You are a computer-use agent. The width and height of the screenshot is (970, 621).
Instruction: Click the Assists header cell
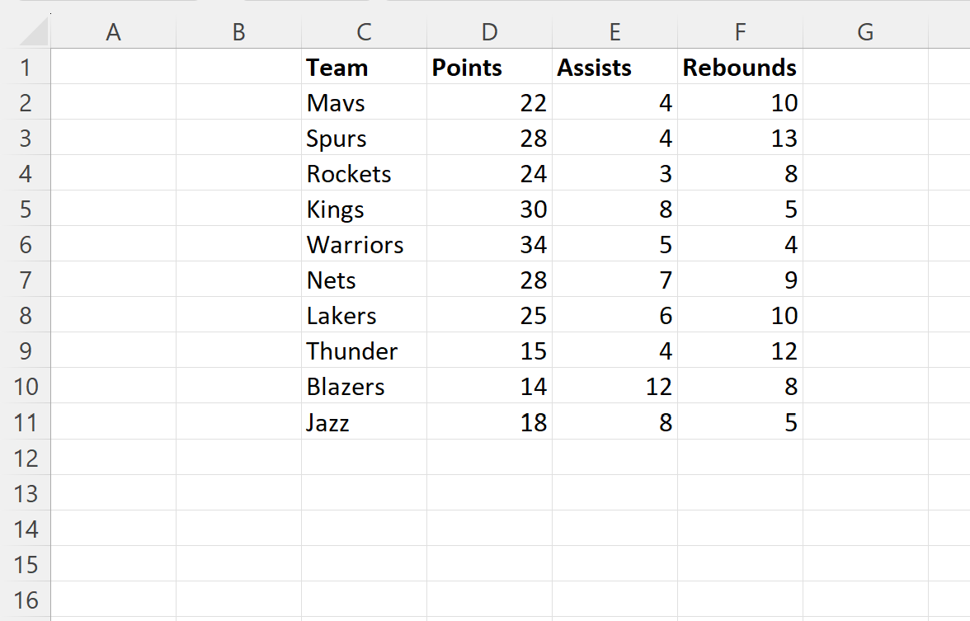point(614,67)
